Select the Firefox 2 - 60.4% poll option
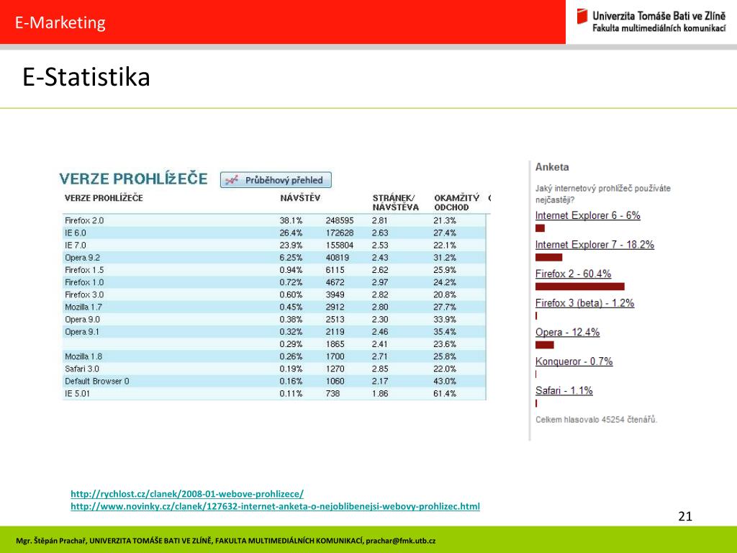 [x=573, y=274]
